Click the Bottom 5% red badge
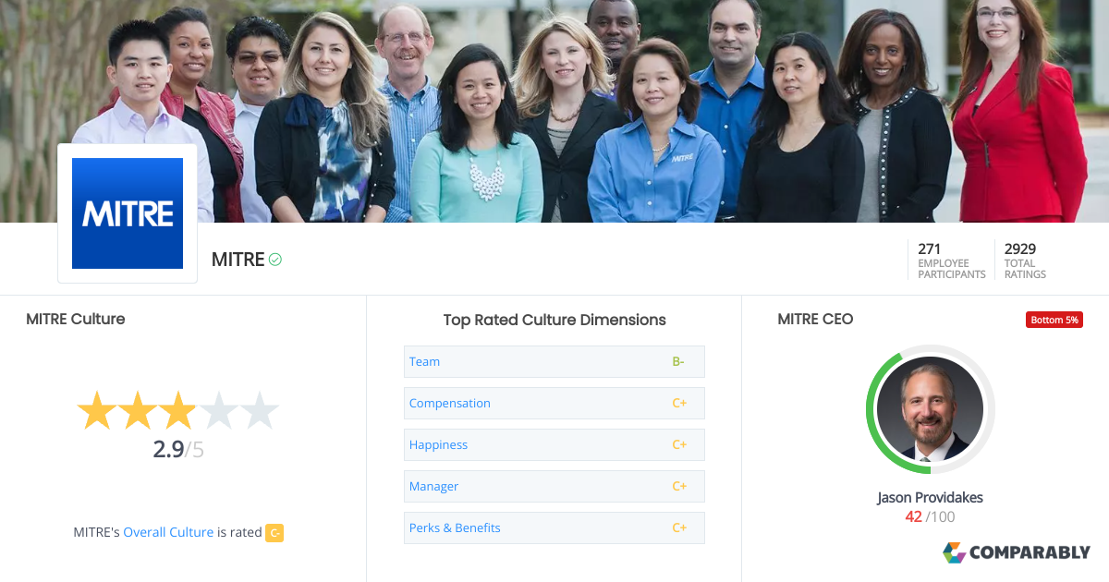 1054,320
